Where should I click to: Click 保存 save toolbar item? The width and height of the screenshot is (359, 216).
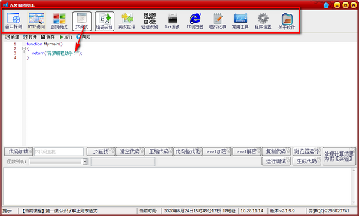tap(48, 37)
